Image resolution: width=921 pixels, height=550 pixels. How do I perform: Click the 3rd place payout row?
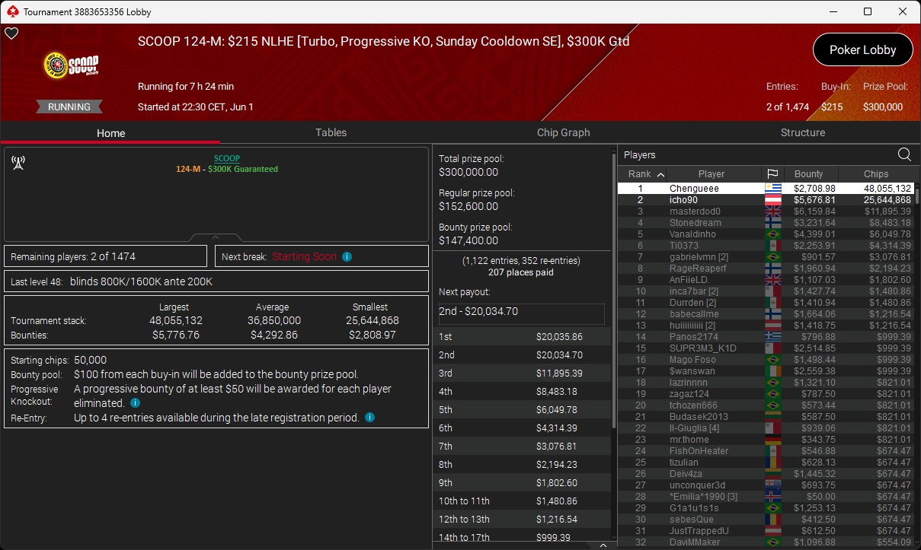(522, 373)
